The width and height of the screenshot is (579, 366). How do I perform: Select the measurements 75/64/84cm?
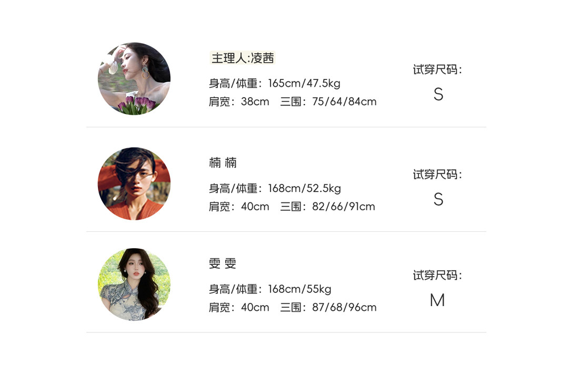344,101
